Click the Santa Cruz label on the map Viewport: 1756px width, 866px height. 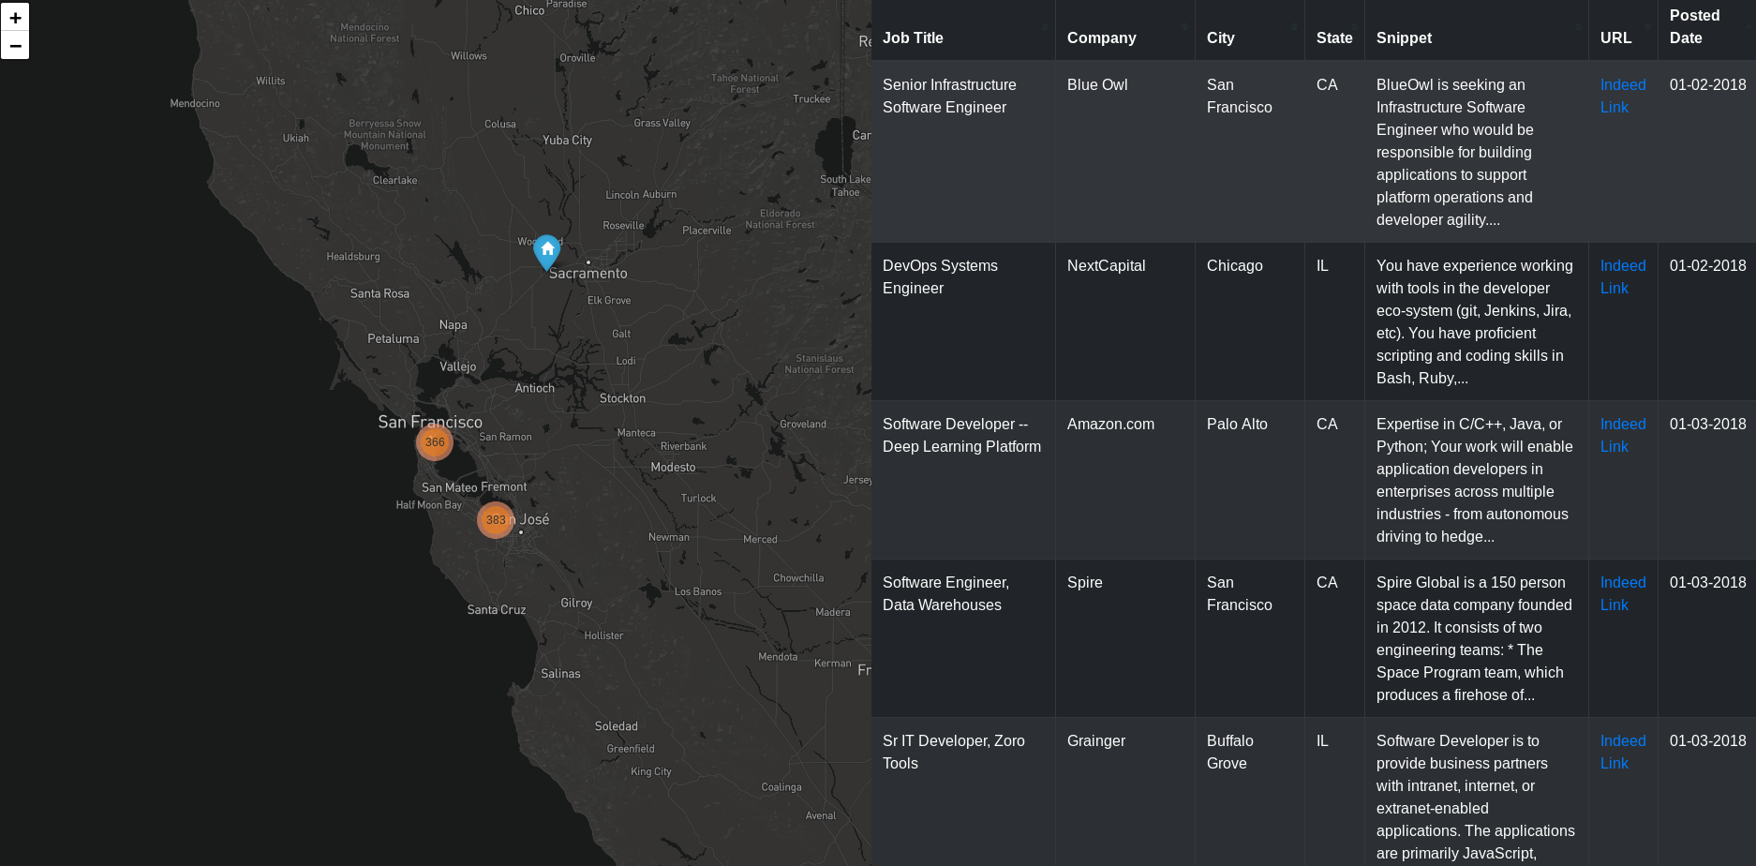[x=497, y=609]
